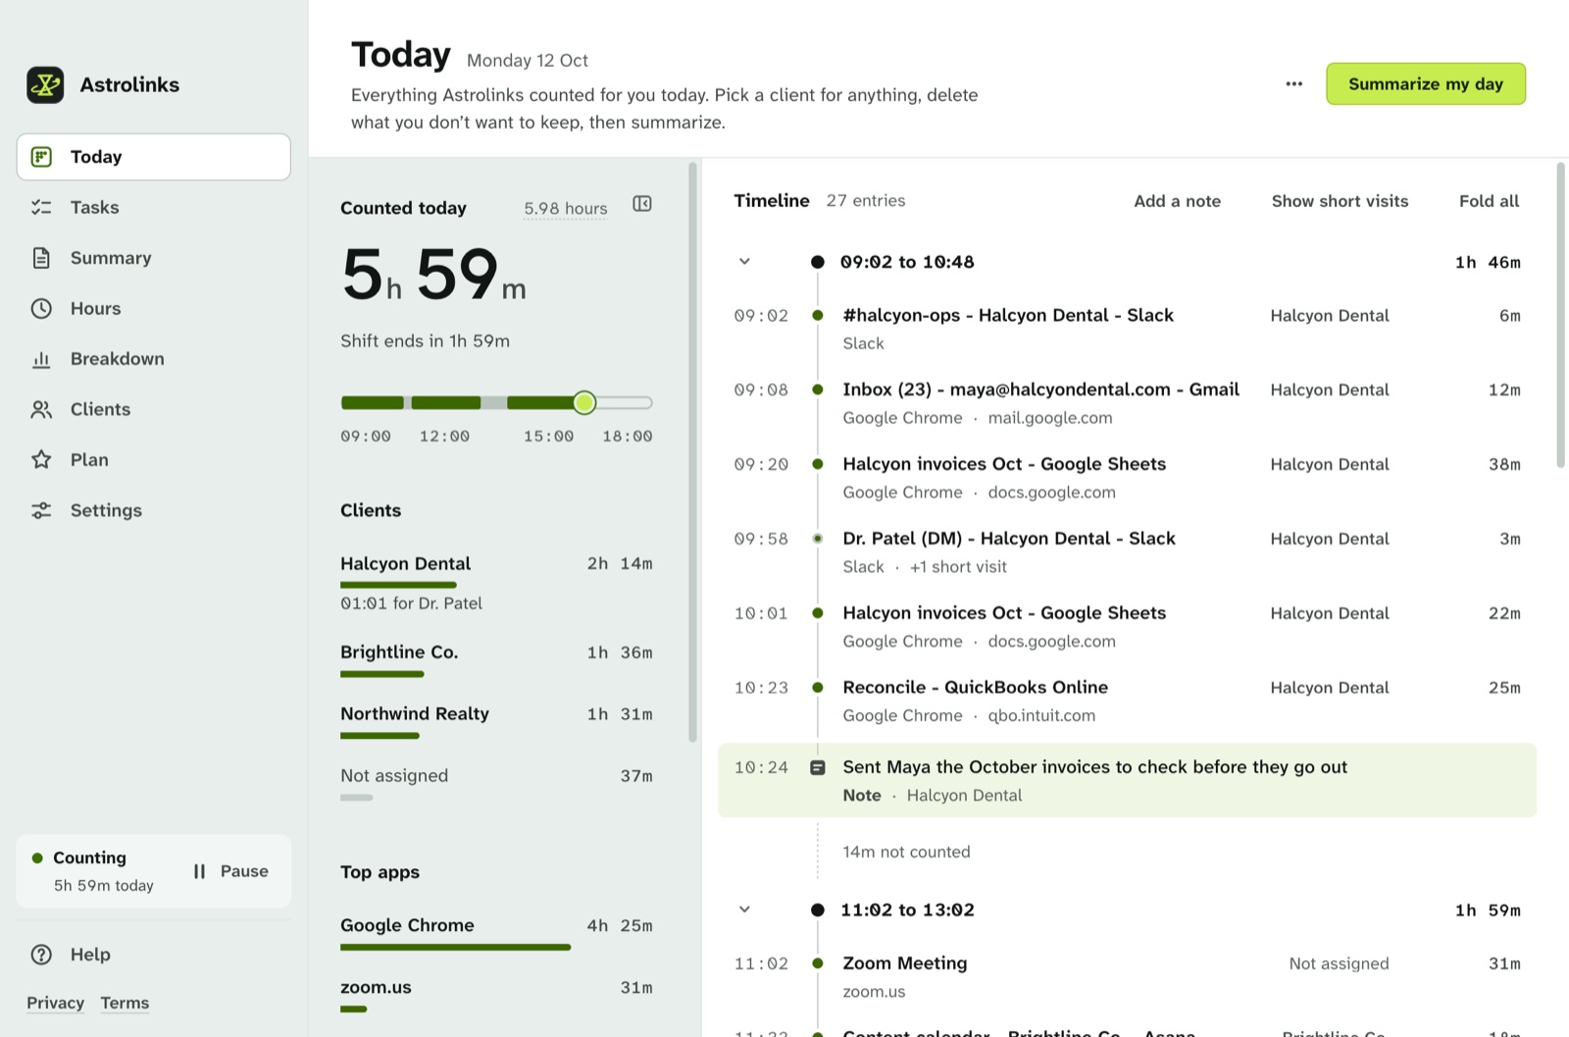Click zoom.us in Top apps
The image size is (1569, 1037).
tap(496, 995)
